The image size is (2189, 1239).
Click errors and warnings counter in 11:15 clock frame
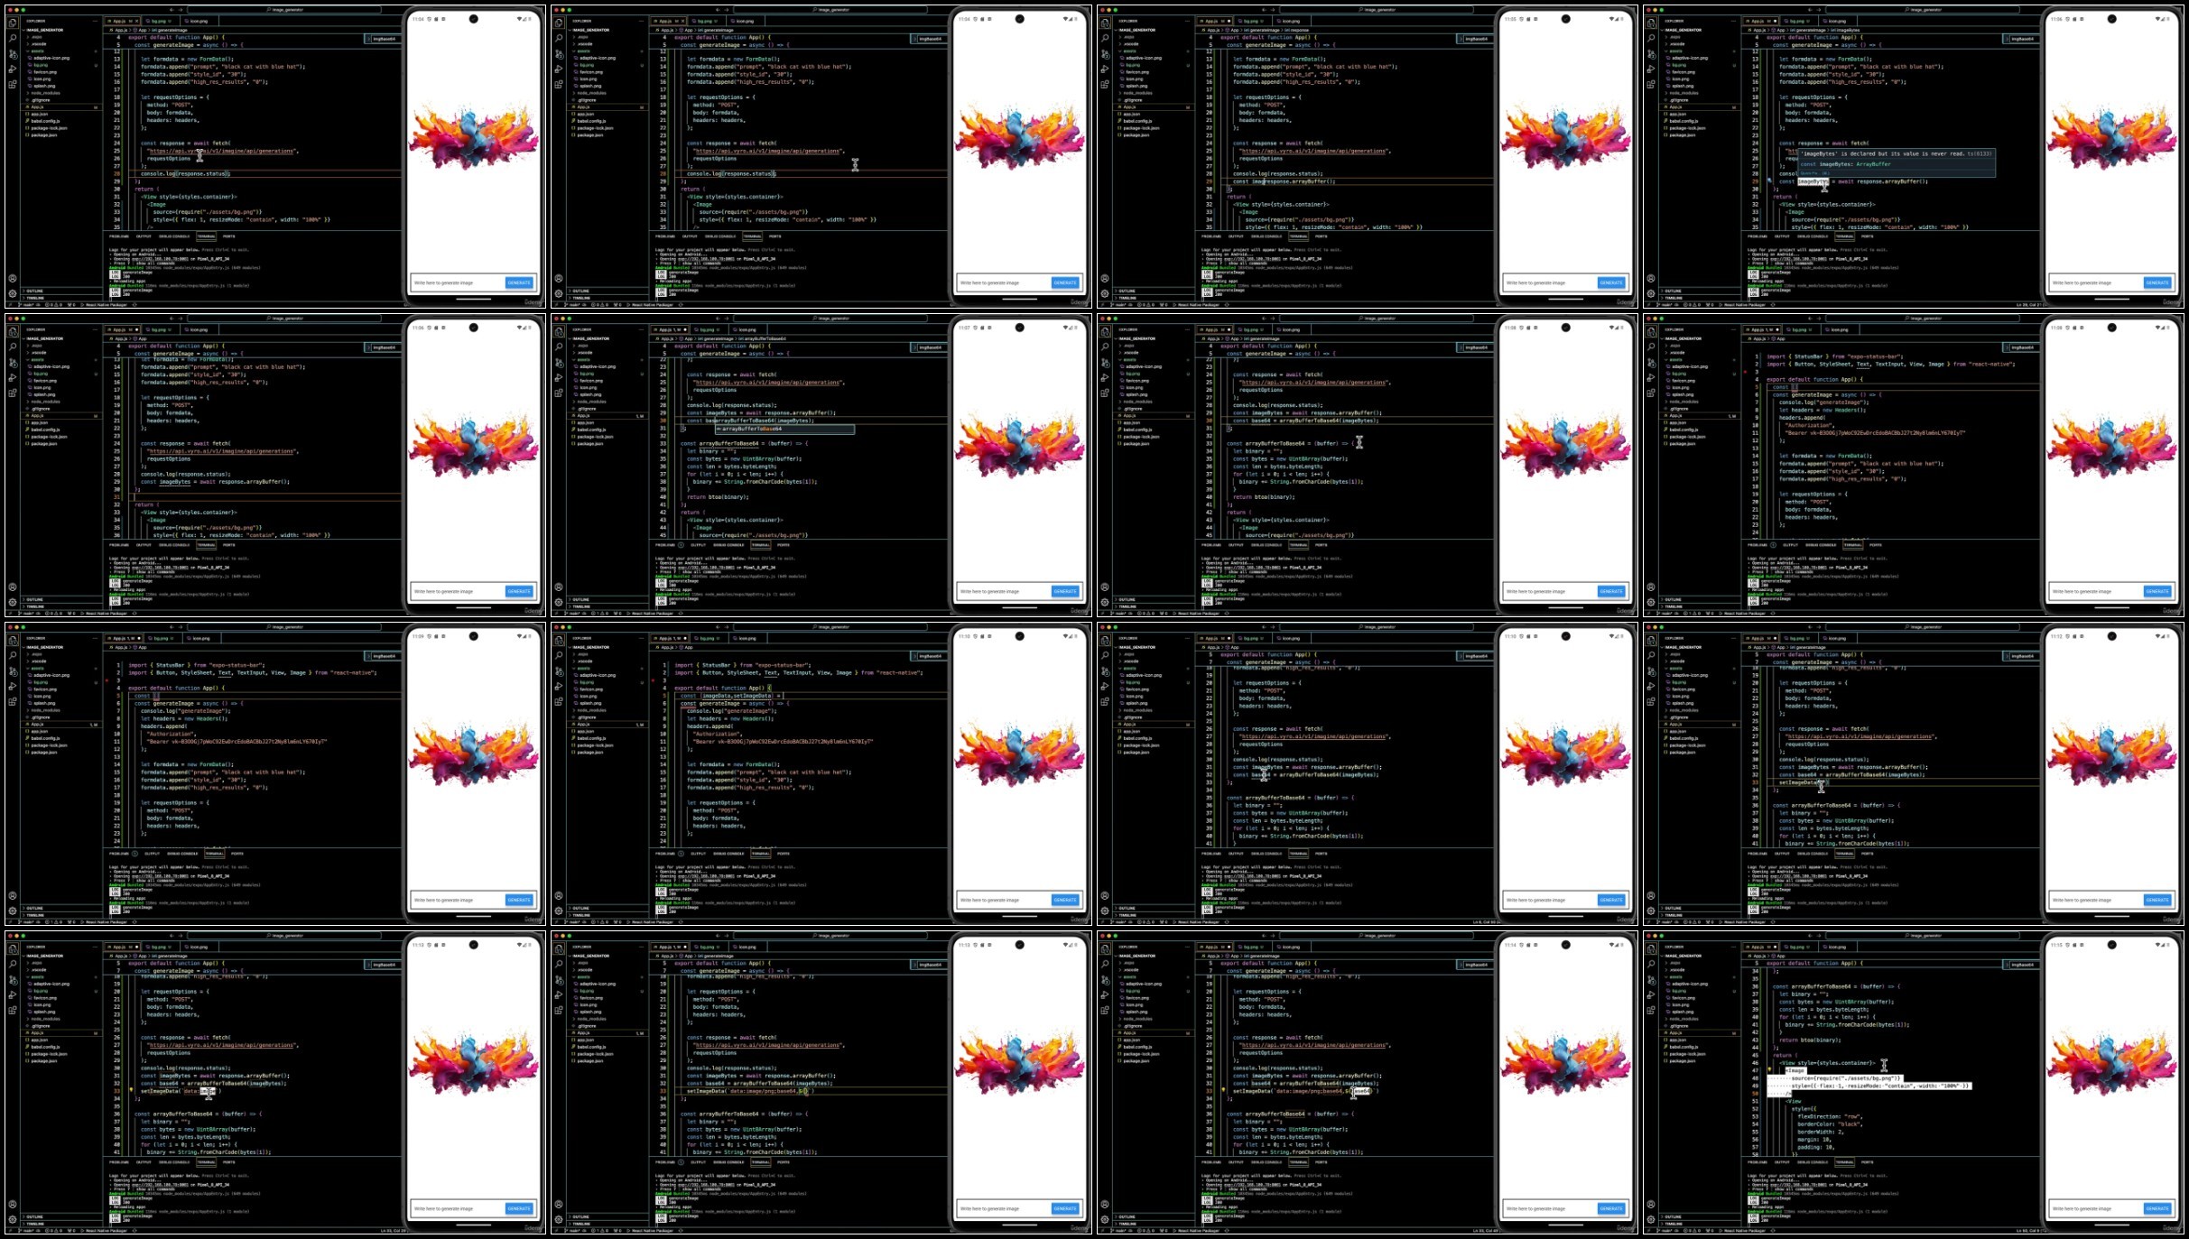click(x=1692, y=1231)
